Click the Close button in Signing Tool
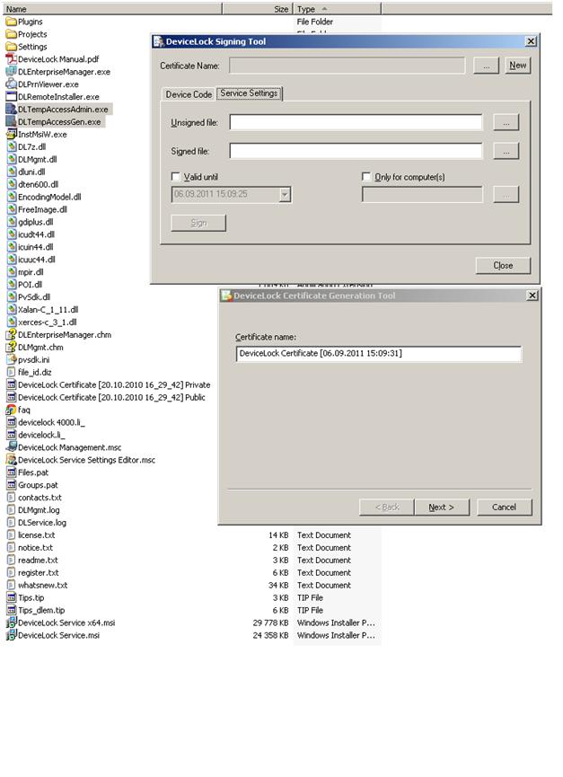 point(503,266)
